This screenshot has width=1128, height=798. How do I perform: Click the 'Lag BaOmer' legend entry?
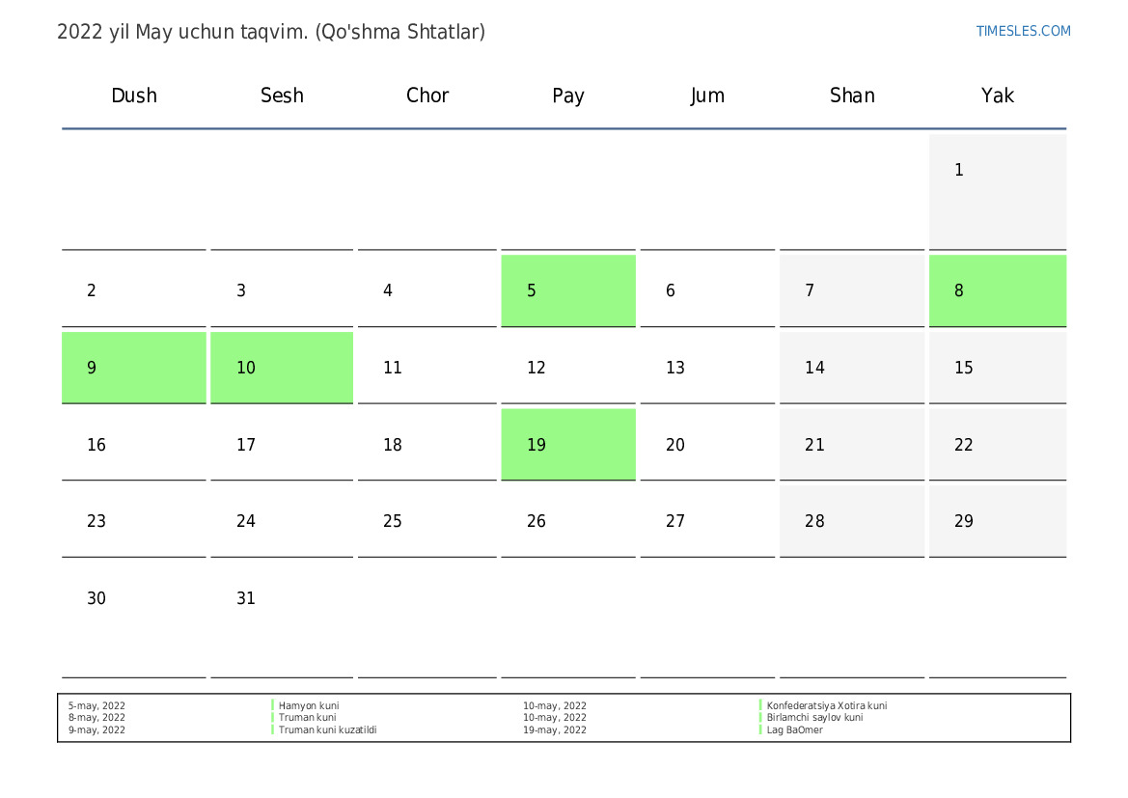point(794,730)
